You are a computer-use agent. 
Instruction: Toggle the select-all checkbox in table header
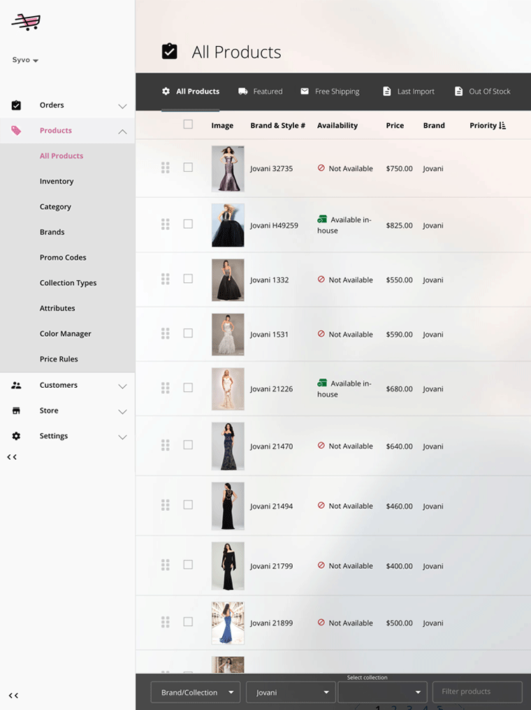coord(188,124)
